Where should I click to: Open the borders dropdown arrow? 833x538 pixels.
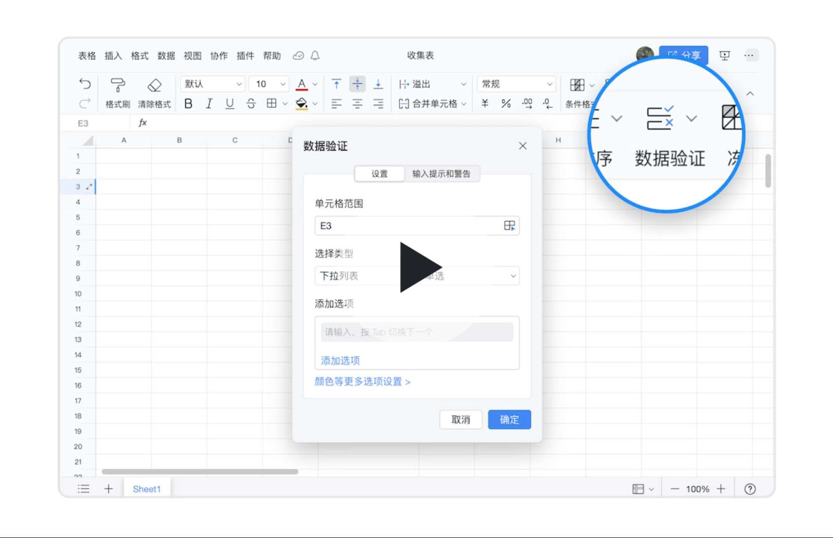click(285, 104)
